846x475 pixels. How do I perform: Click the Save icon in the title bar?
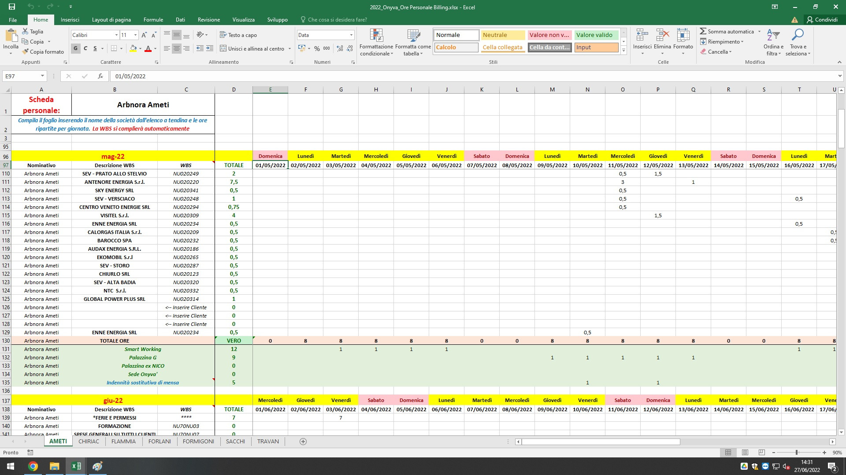[x=12, y=7]
